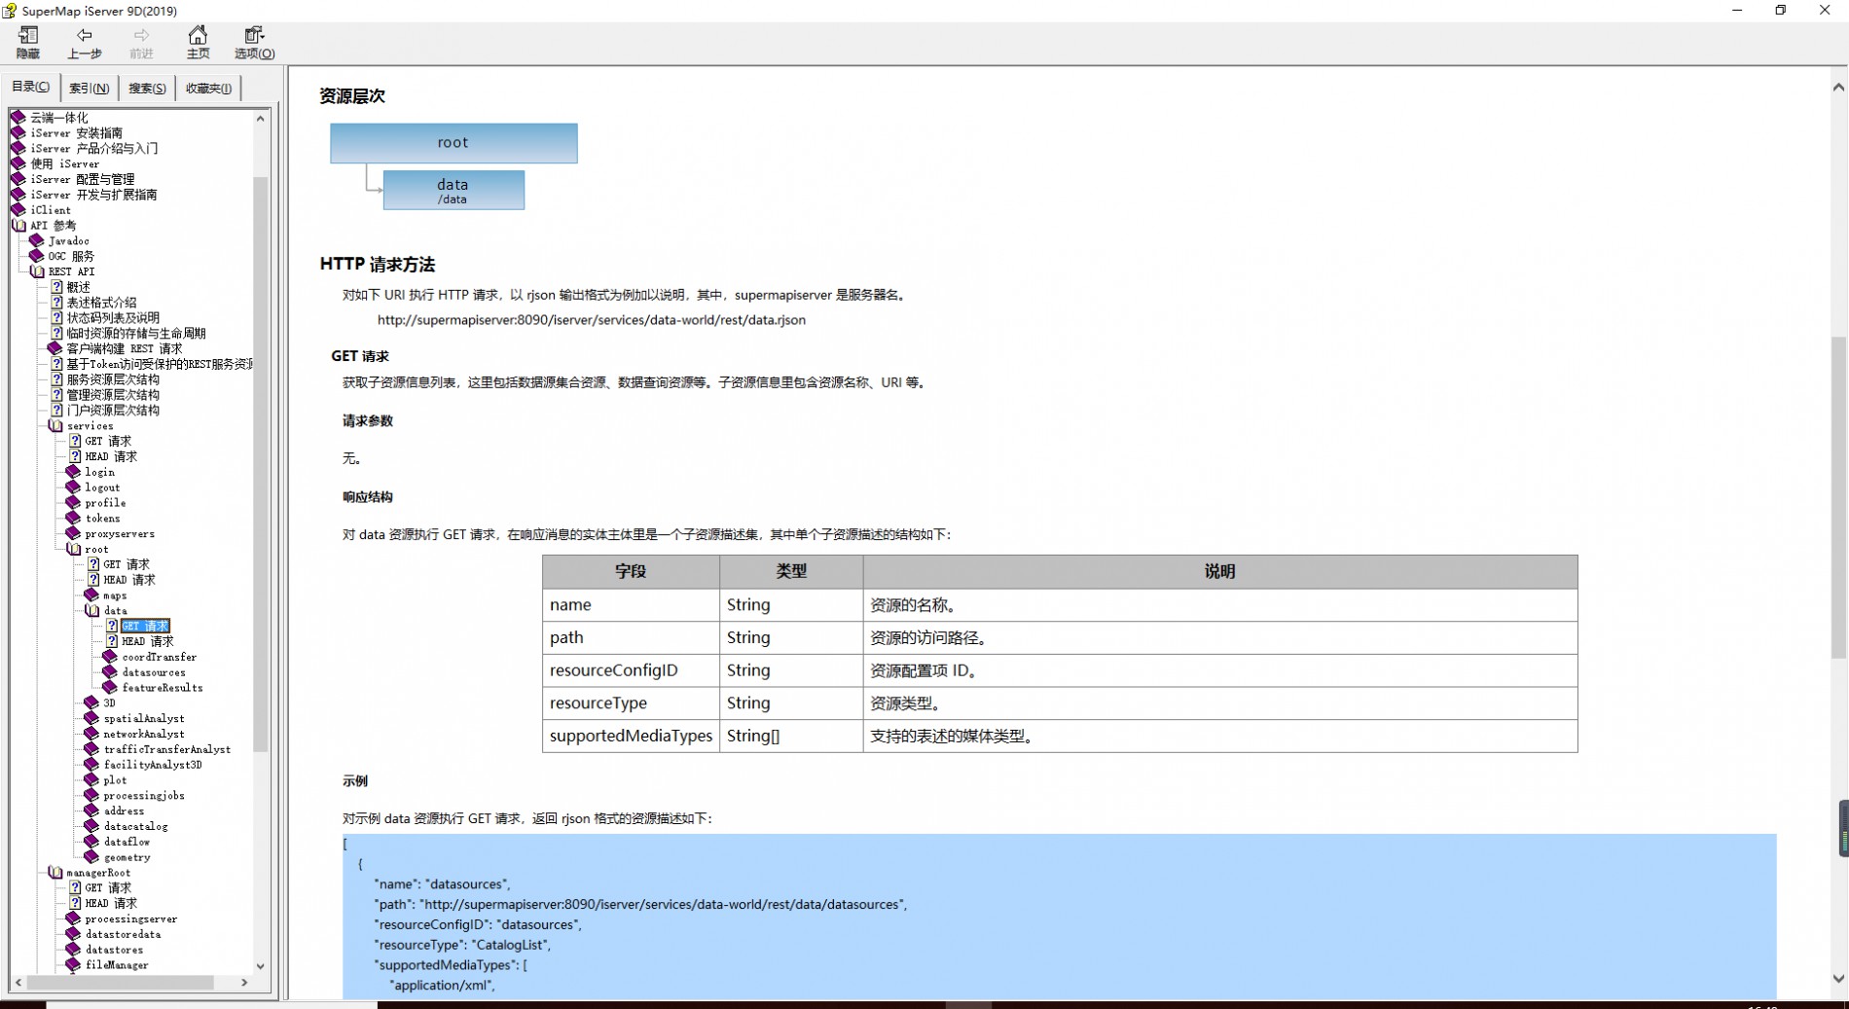Viewport: 1849px width, 1009px height.
Task: Select the facilityAnalyst3D tree item
Action: coord(153,765)
